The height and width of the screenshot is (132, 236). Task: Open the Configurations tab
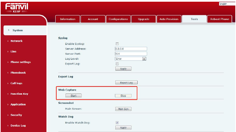[x=118, y=19]
